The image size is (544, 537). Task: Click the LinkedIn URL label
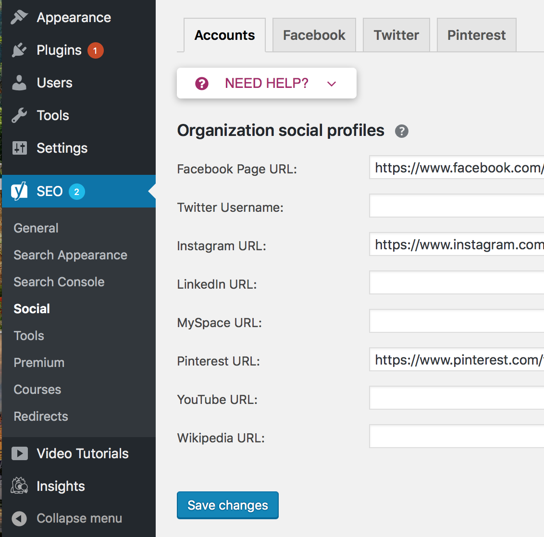point(217,284)
